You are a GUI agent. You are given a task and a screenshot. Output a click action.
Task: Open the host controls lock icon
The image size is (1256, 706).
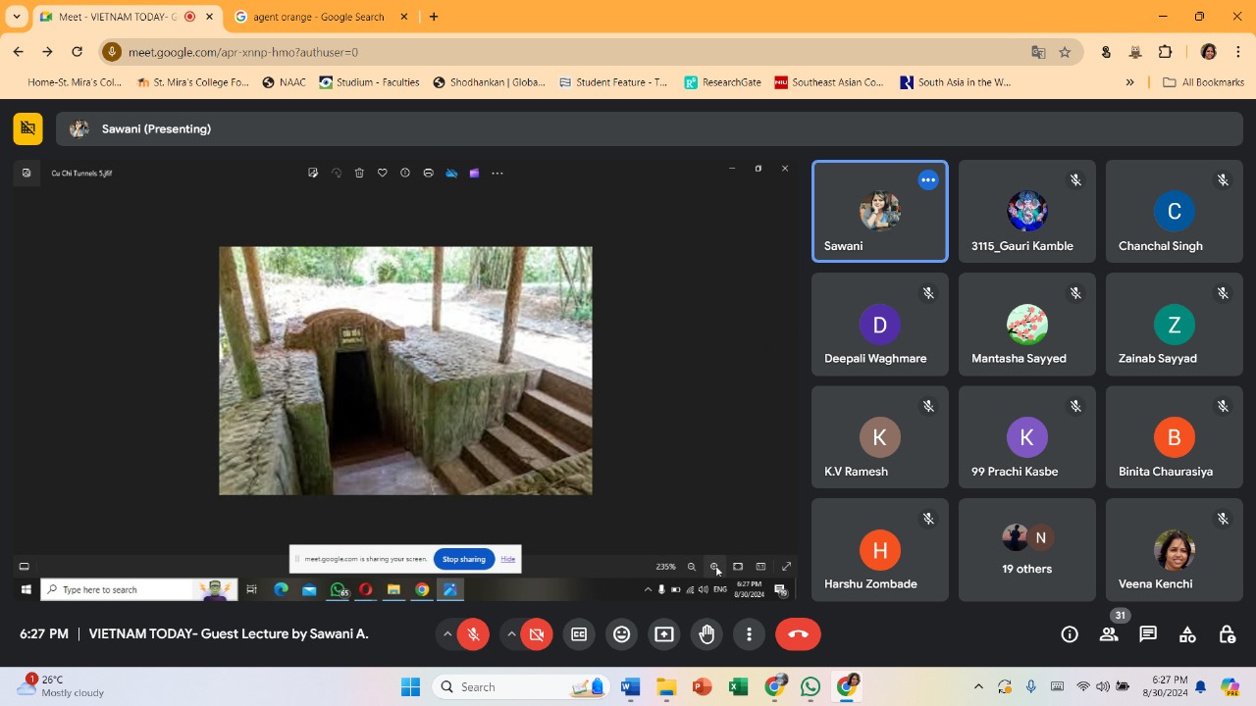(1227, 634)
